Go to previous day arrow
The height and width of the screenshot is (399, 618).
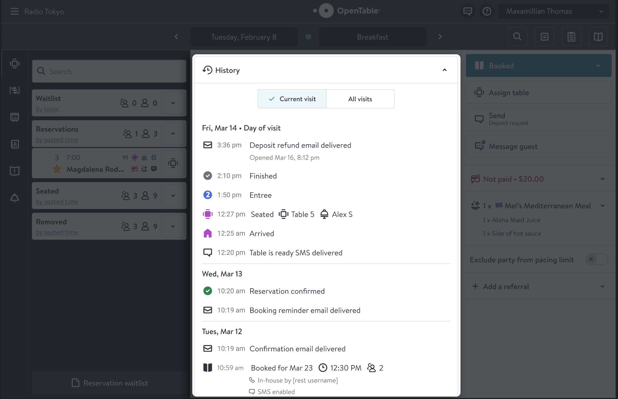click(176, 37)
